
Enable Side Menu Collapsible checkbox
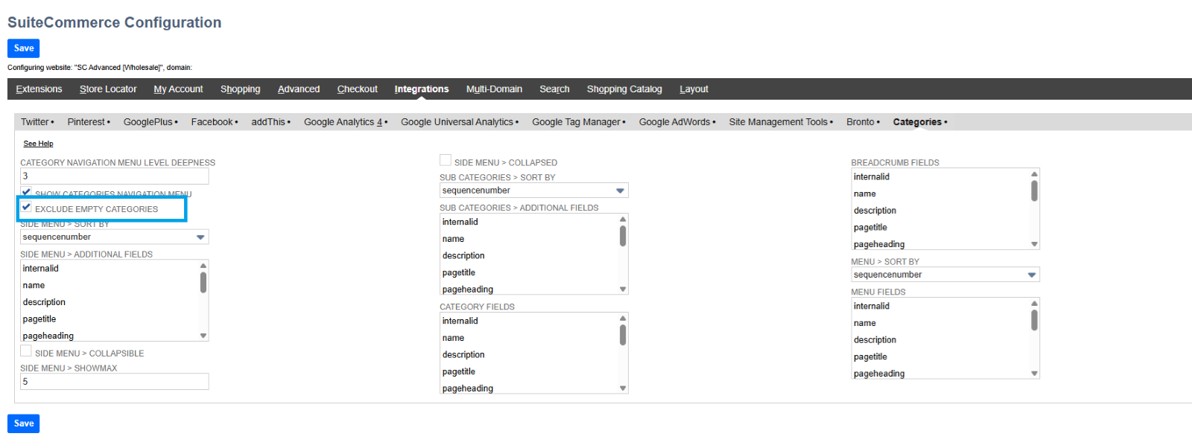click(26, 351)
